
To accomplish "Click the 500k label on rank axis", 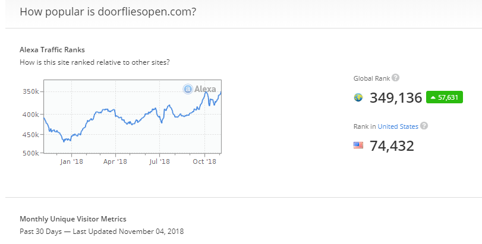I will [31, 153].
